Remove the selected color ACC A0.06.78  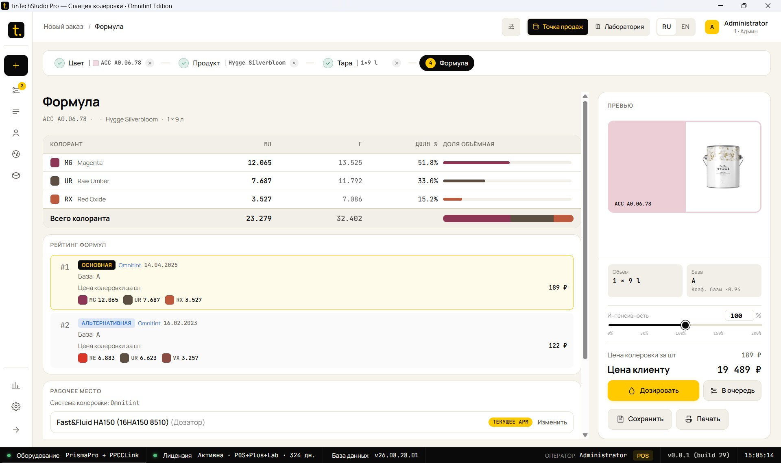pos(150,63)
